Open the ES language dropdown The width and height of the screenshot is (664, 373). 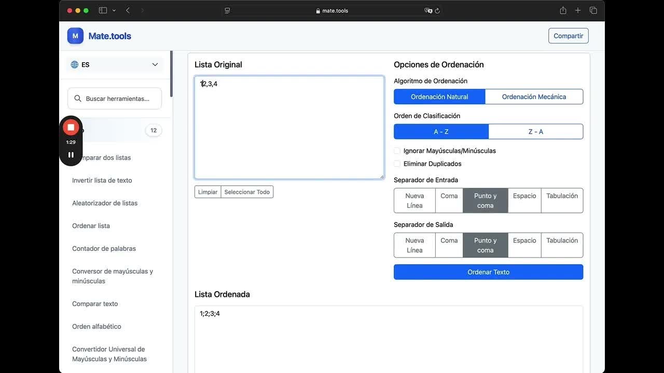115,65
